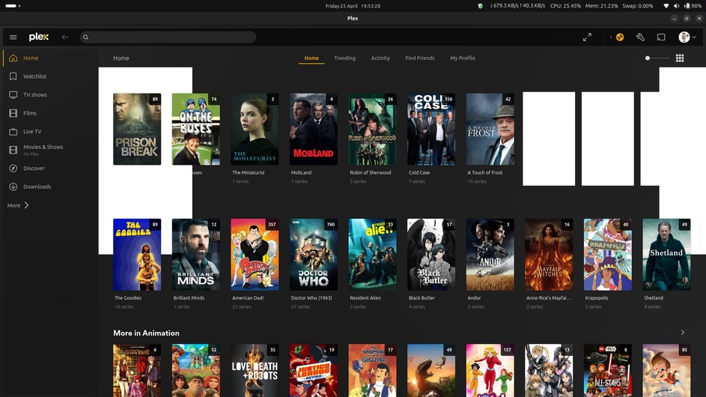Toggle the grid view icon
This screenshot has width=706, height=397.
(x=680, y=58)
